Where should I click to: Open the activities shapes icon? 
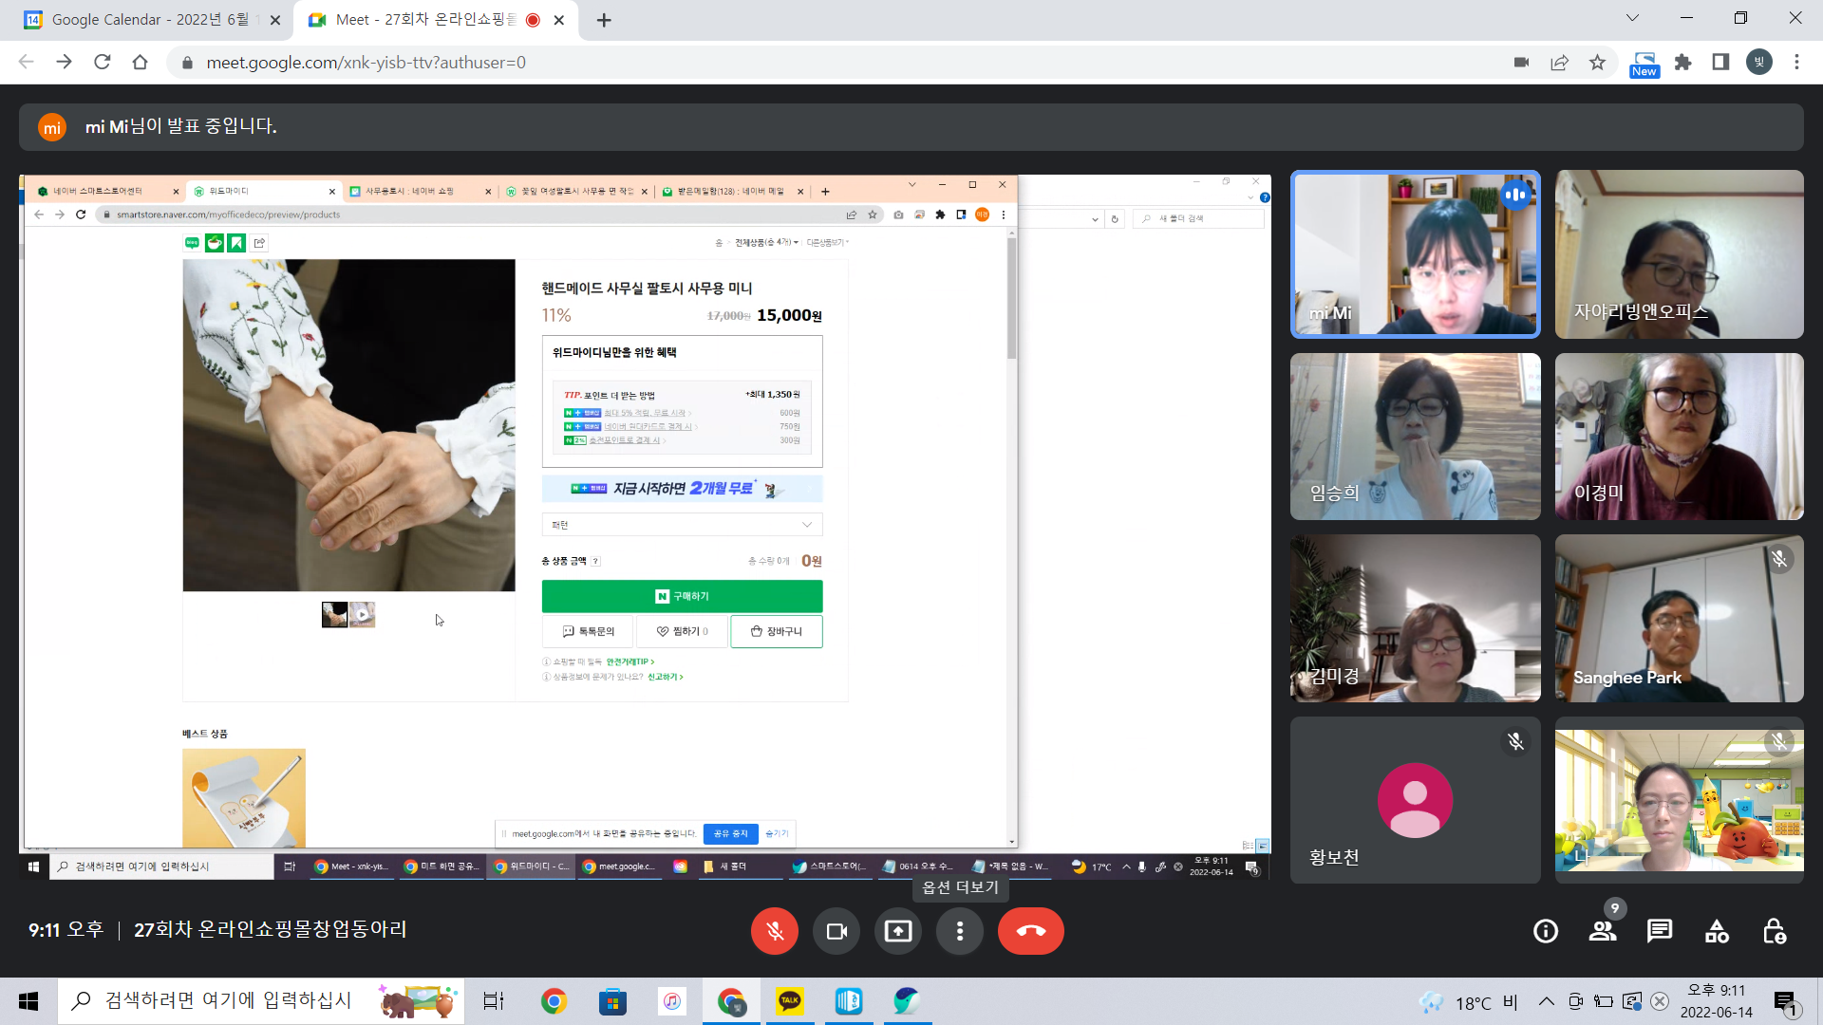tap(1717, 931)
